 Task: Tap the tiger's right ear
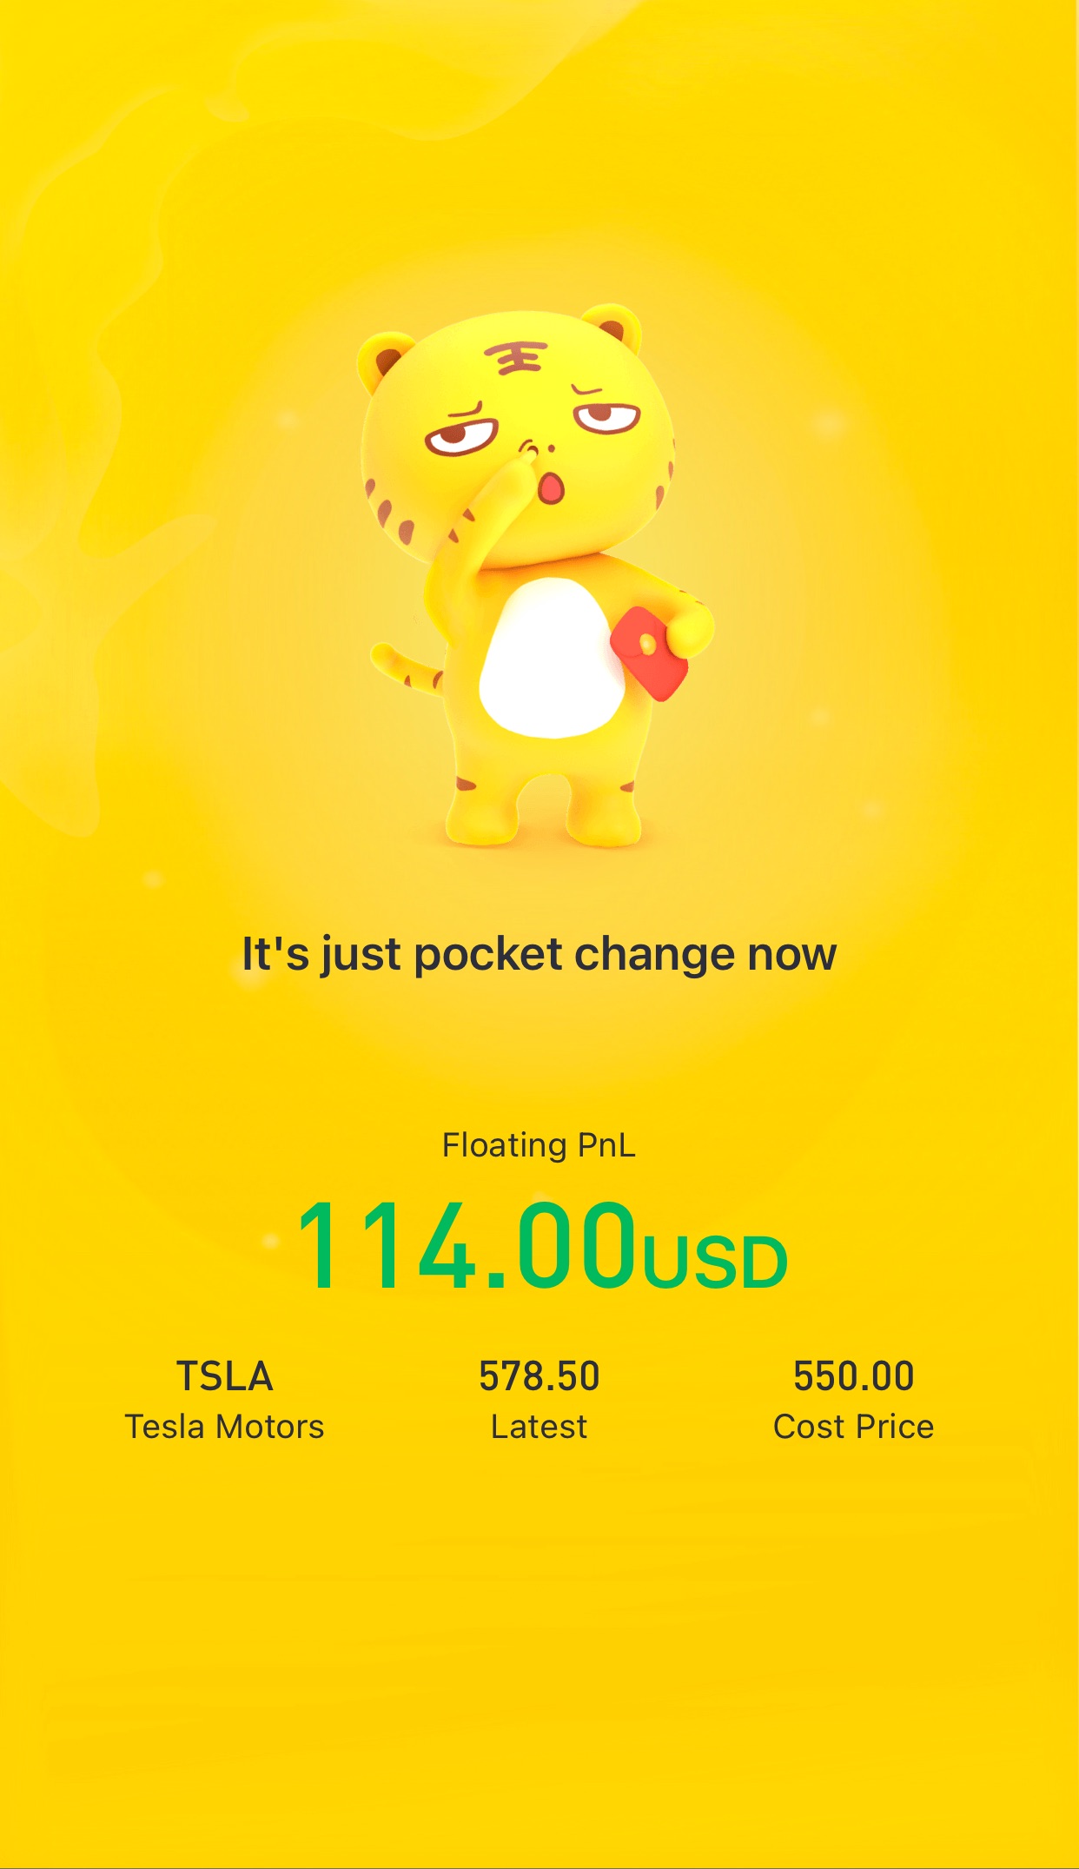click(x=613, y=328)
